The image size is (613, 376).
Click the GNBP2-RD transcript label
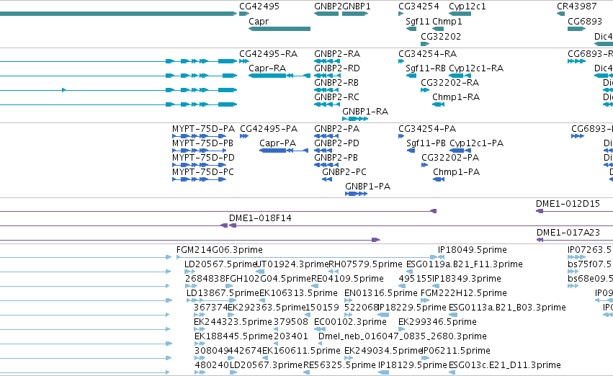pyautogui.click(x=337, y=68)
